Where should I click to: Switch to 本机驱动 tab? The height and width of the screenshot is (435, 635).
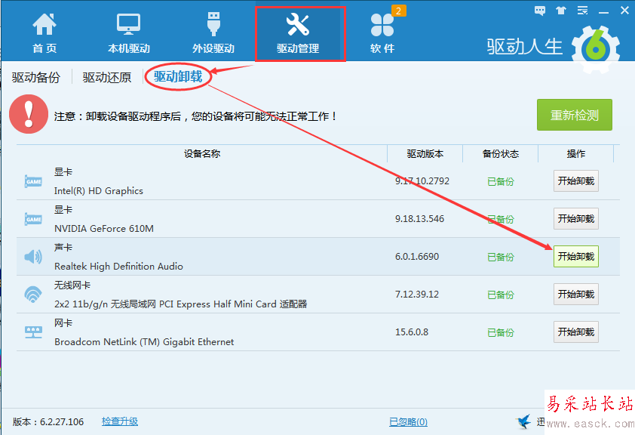click(x=129, y=32)
